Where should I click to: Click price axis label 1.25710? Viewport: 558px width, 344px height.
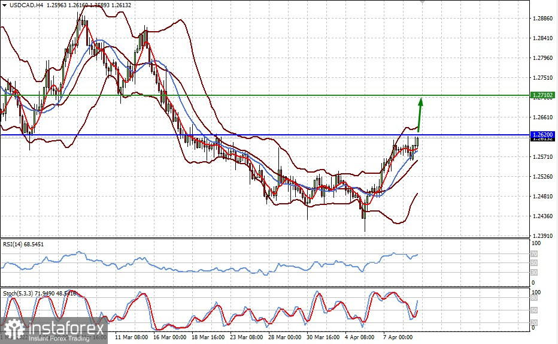pyautogui.click(x=543, y=156)
